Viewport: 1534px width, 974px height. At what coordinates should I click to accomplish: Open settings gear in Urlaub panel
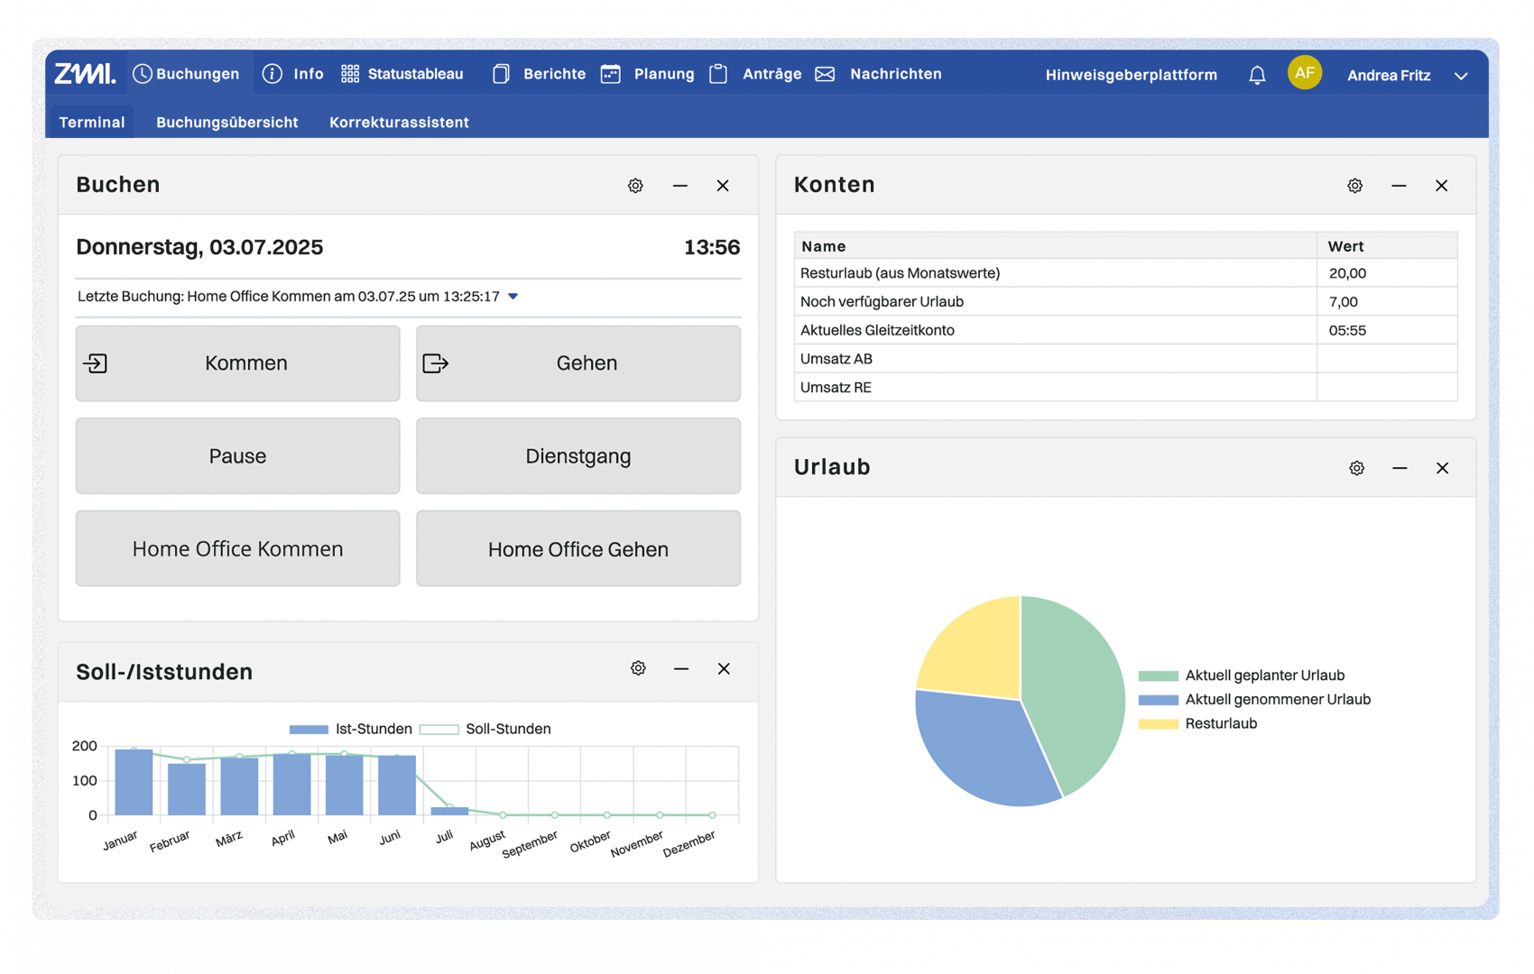(x=1356, y=468)
